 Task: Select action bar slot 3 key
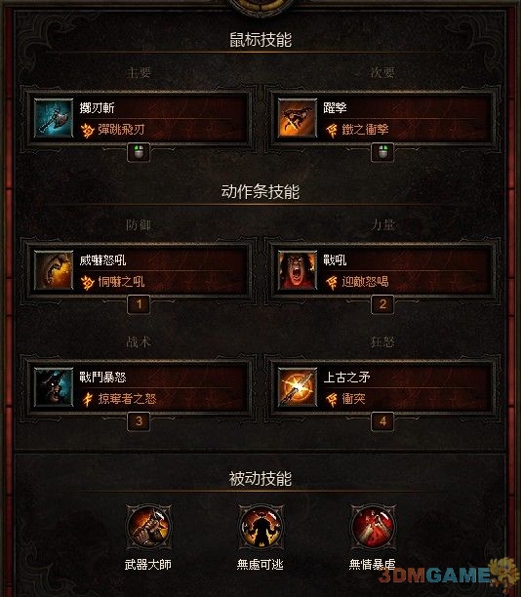pyautogui.click(x=139, y=421)
